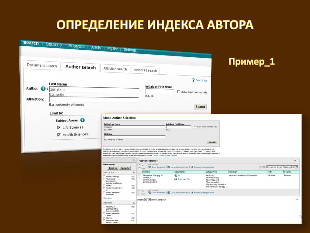The width and height of the screenshot is (310, 233).
Task: Click Search button in Make Author Selection
Action: point(212,142)
